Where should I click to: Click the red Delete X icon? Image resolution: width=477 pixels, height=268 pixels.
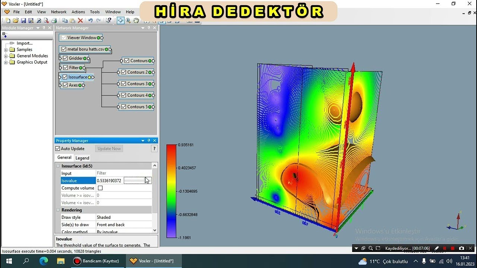click(x=80, y=20)
